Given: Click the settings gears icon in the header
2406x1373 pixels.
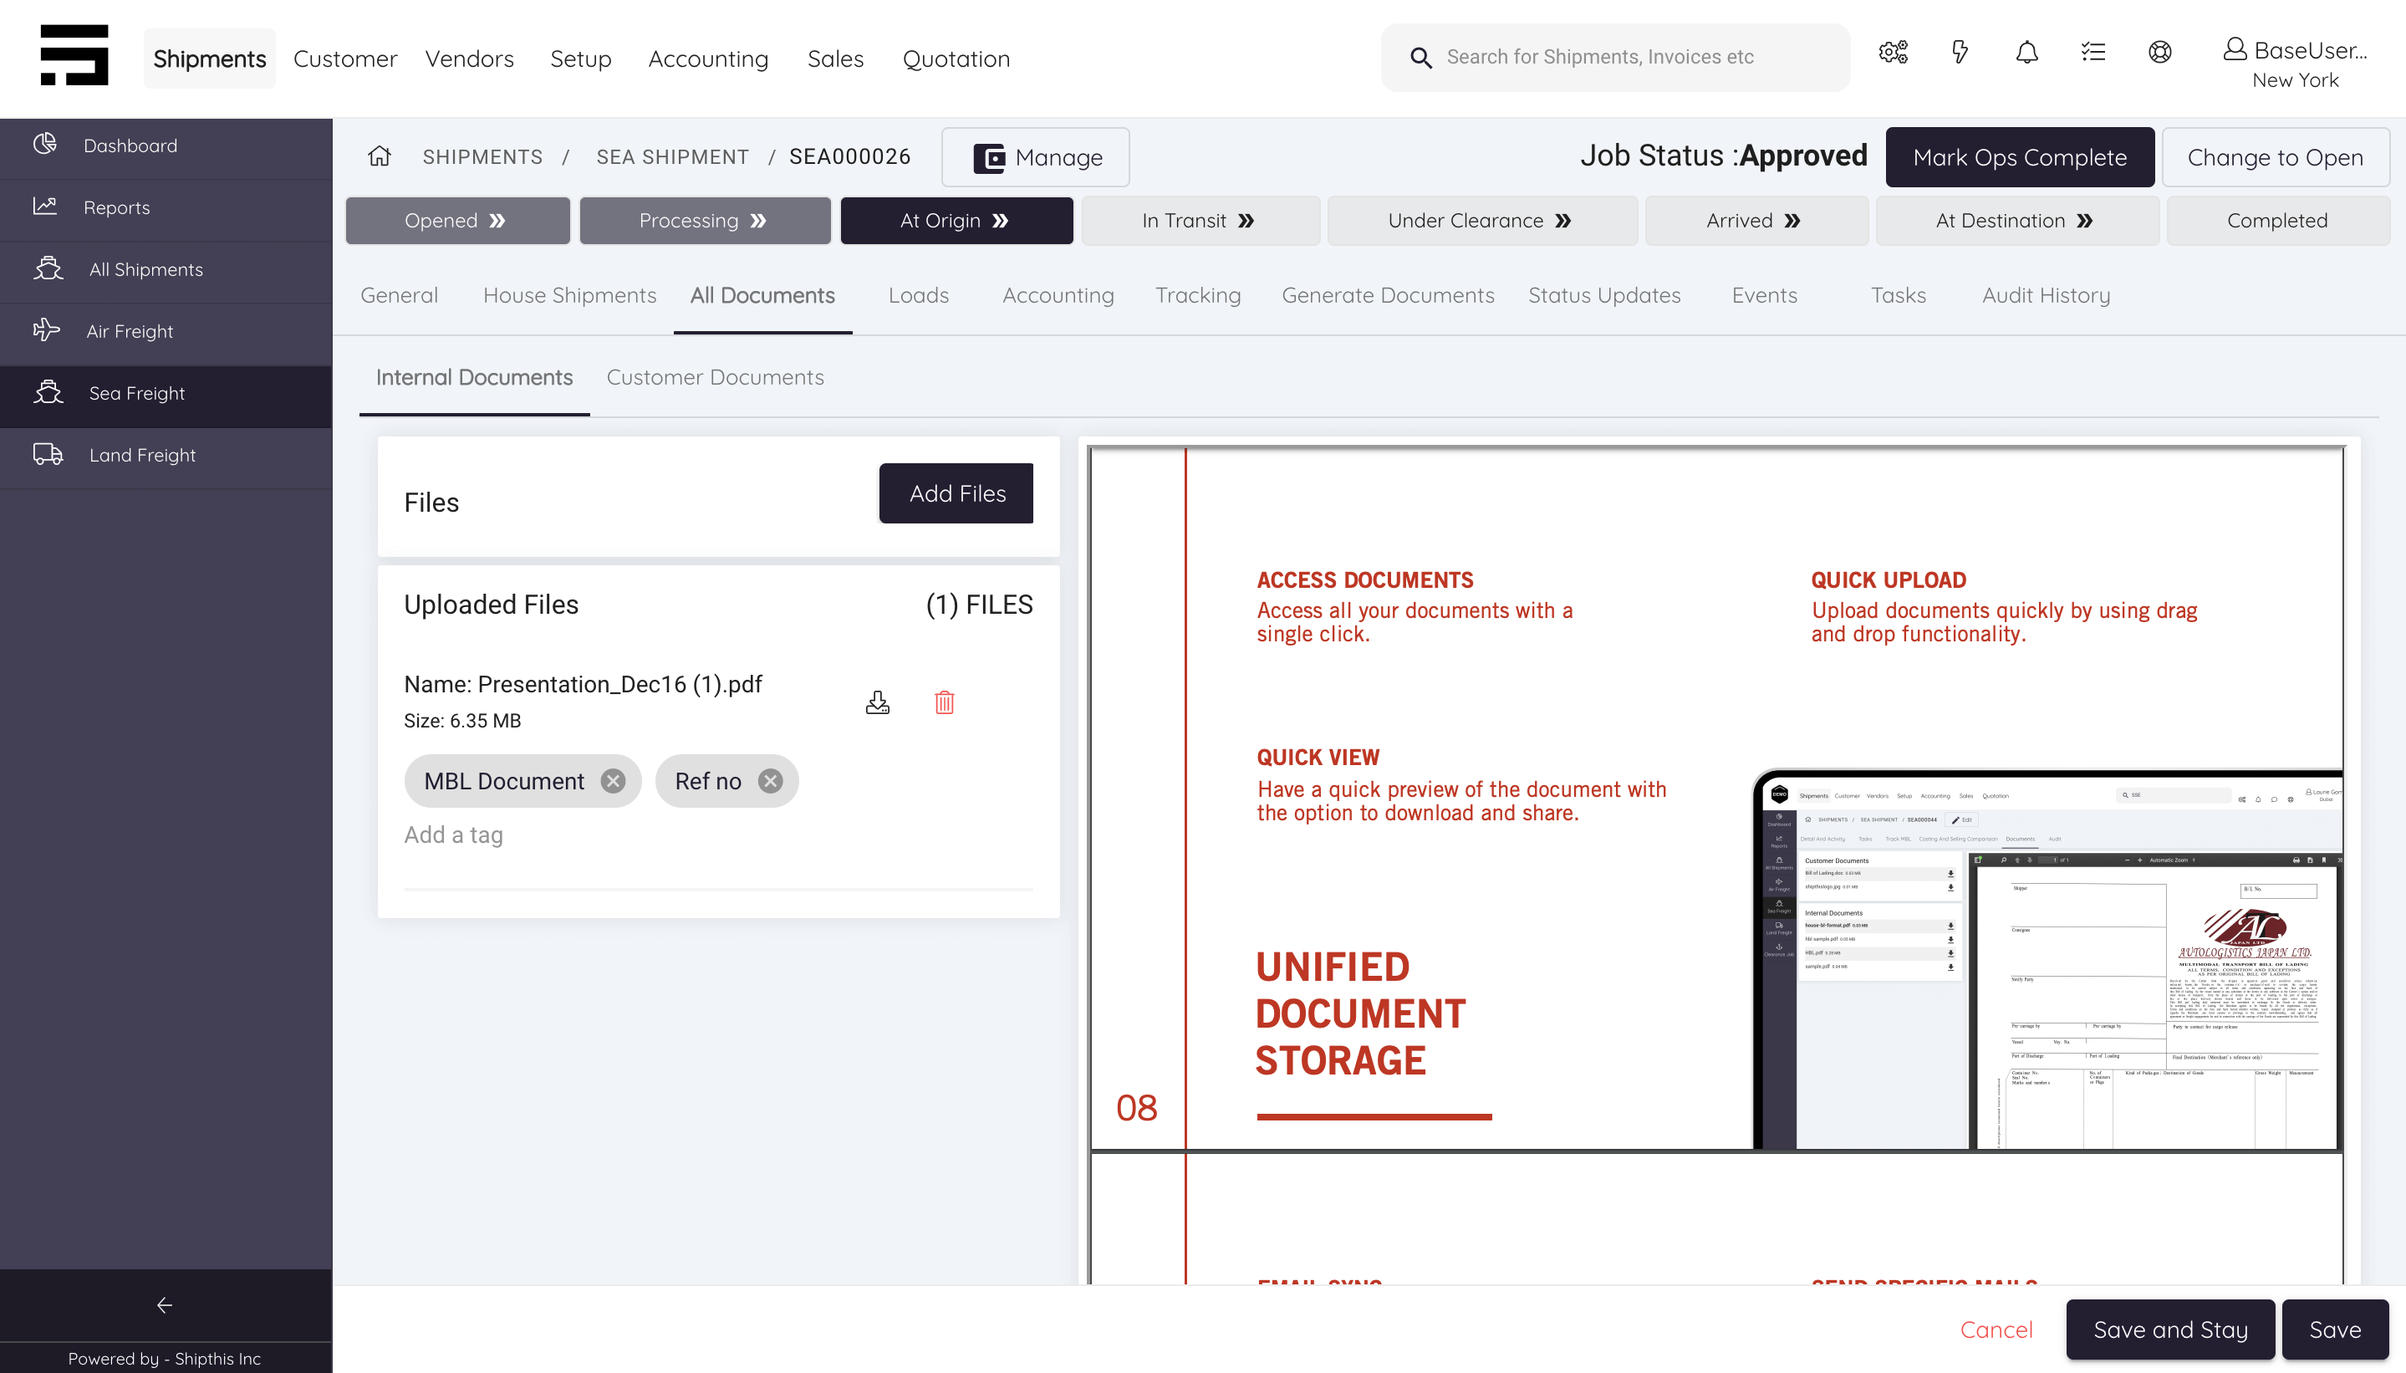Looking at the screenshot, I should tap(1894, 53).
